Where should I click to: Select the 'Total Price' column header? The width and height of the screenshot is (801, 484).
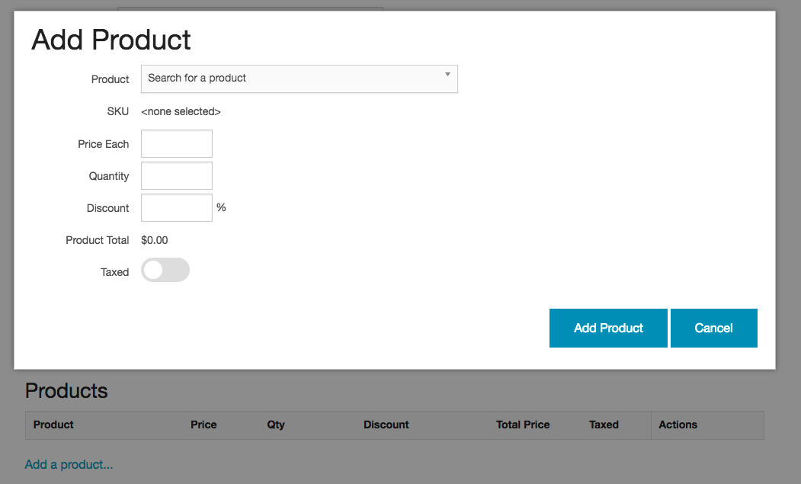pyautogui.click(x=522, y=425)
